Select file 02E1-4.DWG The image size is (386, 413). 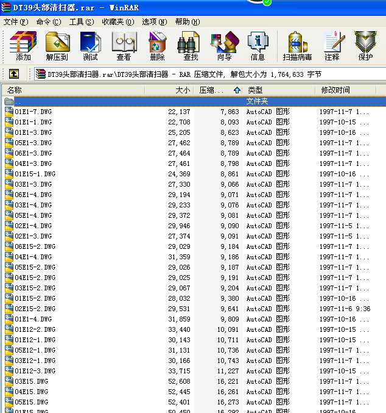[x=33, y=226]
